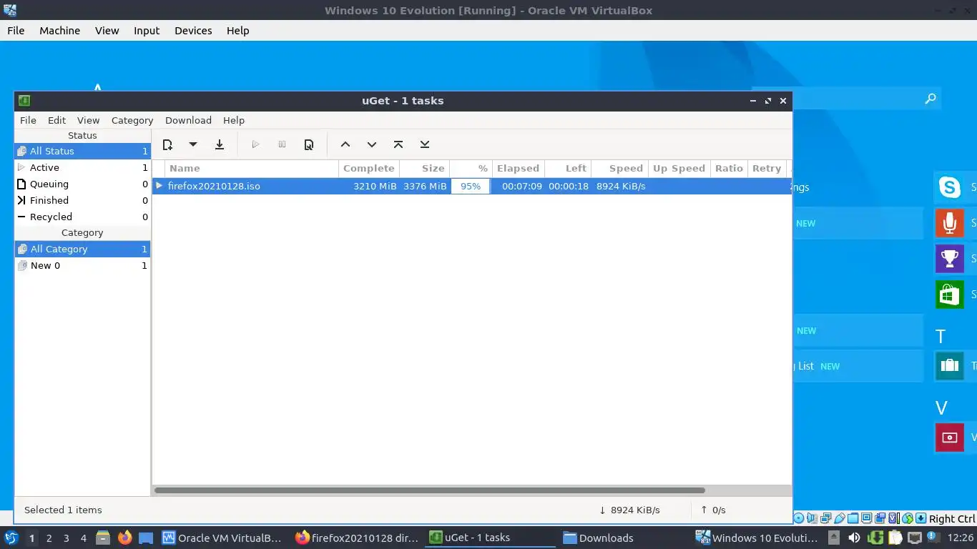Viewport: 977px width, 549px height.
Task: Launch Firefox from the panel launcher
Action: click(125, 538)
